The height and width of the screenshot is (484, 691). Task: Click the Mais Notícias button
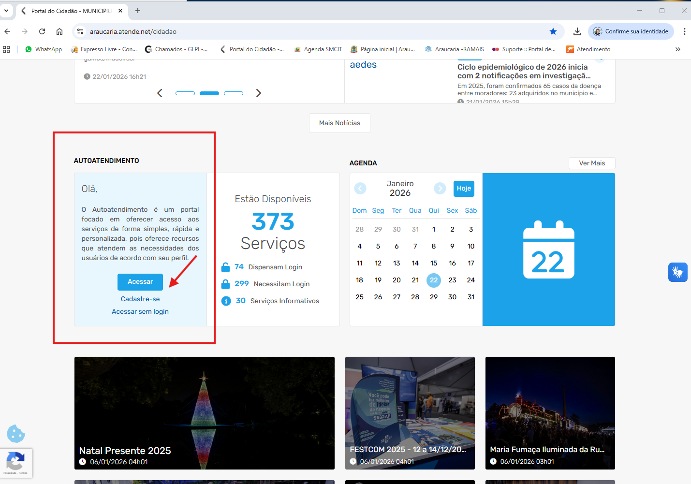click(x=339, y=123)
